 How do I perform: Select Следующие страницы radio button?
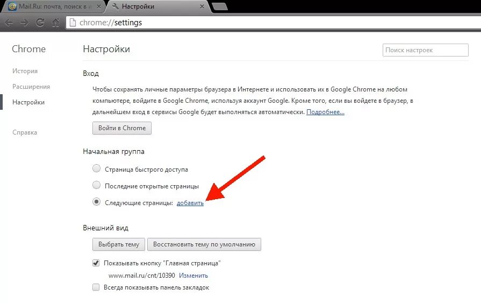96,202
